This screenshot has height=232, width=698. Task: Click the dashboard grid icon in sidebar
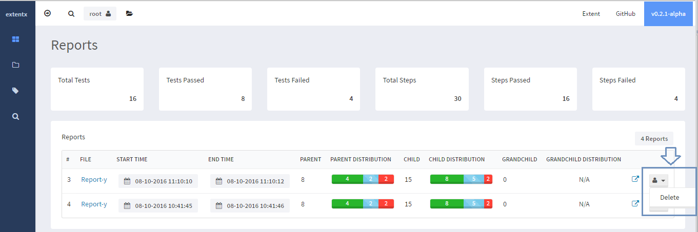(15, 39)
